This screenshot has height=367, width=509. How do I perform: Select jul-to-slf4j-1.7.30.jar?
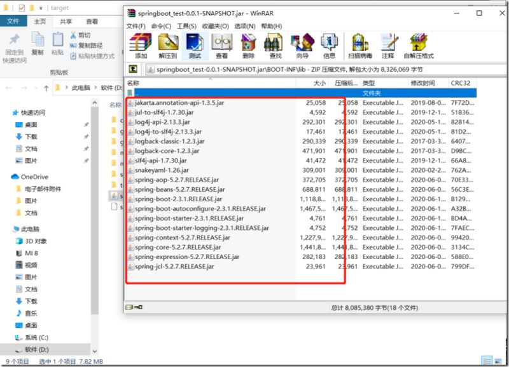(164, 112)
